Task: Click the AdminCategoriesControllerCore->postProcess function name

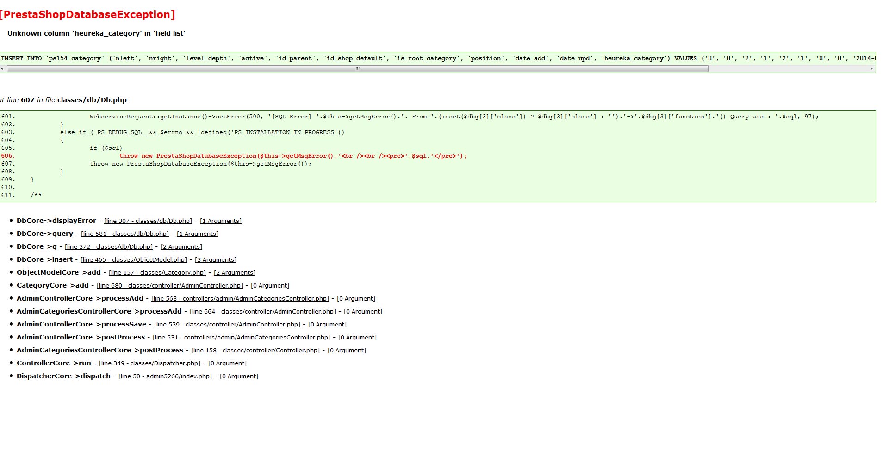Action: tap(100, 351)
